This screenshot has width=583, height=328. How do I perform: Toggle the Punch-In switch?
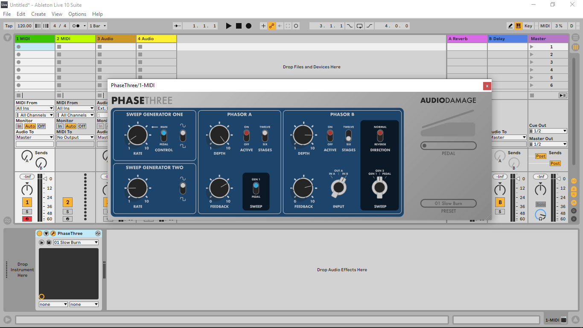350,26
